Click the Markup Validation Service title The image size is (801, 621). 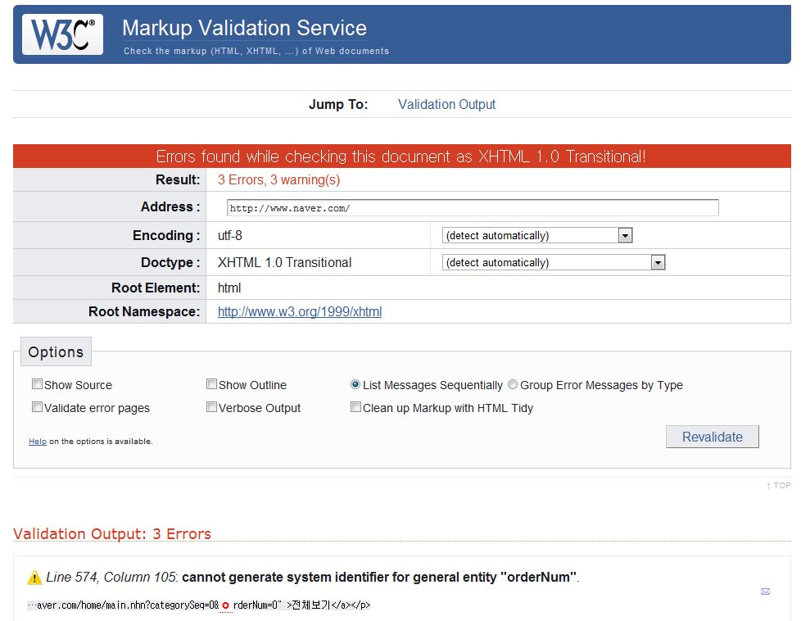(244, 28)
